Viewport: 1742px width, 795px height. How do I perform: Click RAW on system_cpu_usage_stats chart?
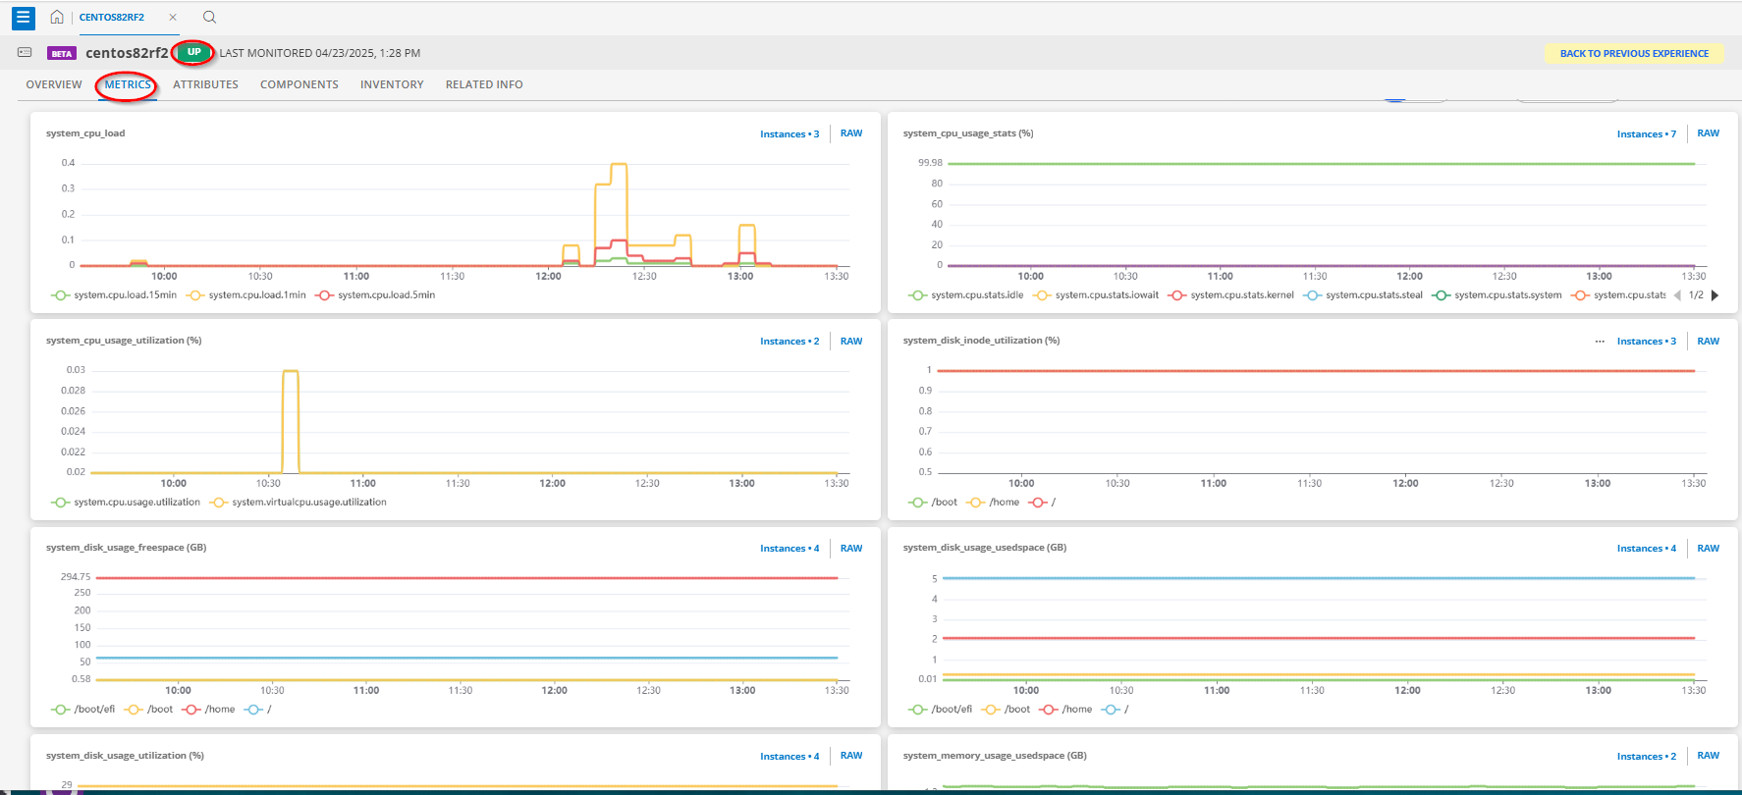1709,133
